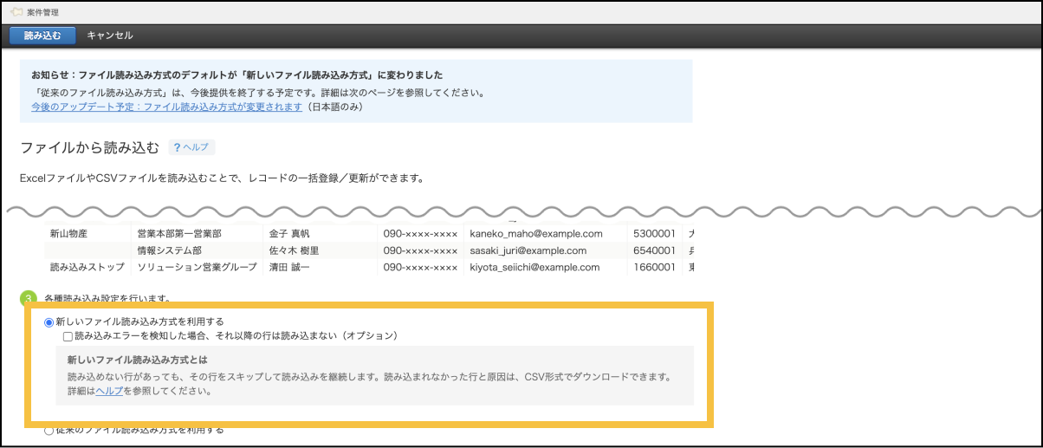Click the name cell 金子 真帆
This screenshot has height=448, width=1043.
pos(289,234)
